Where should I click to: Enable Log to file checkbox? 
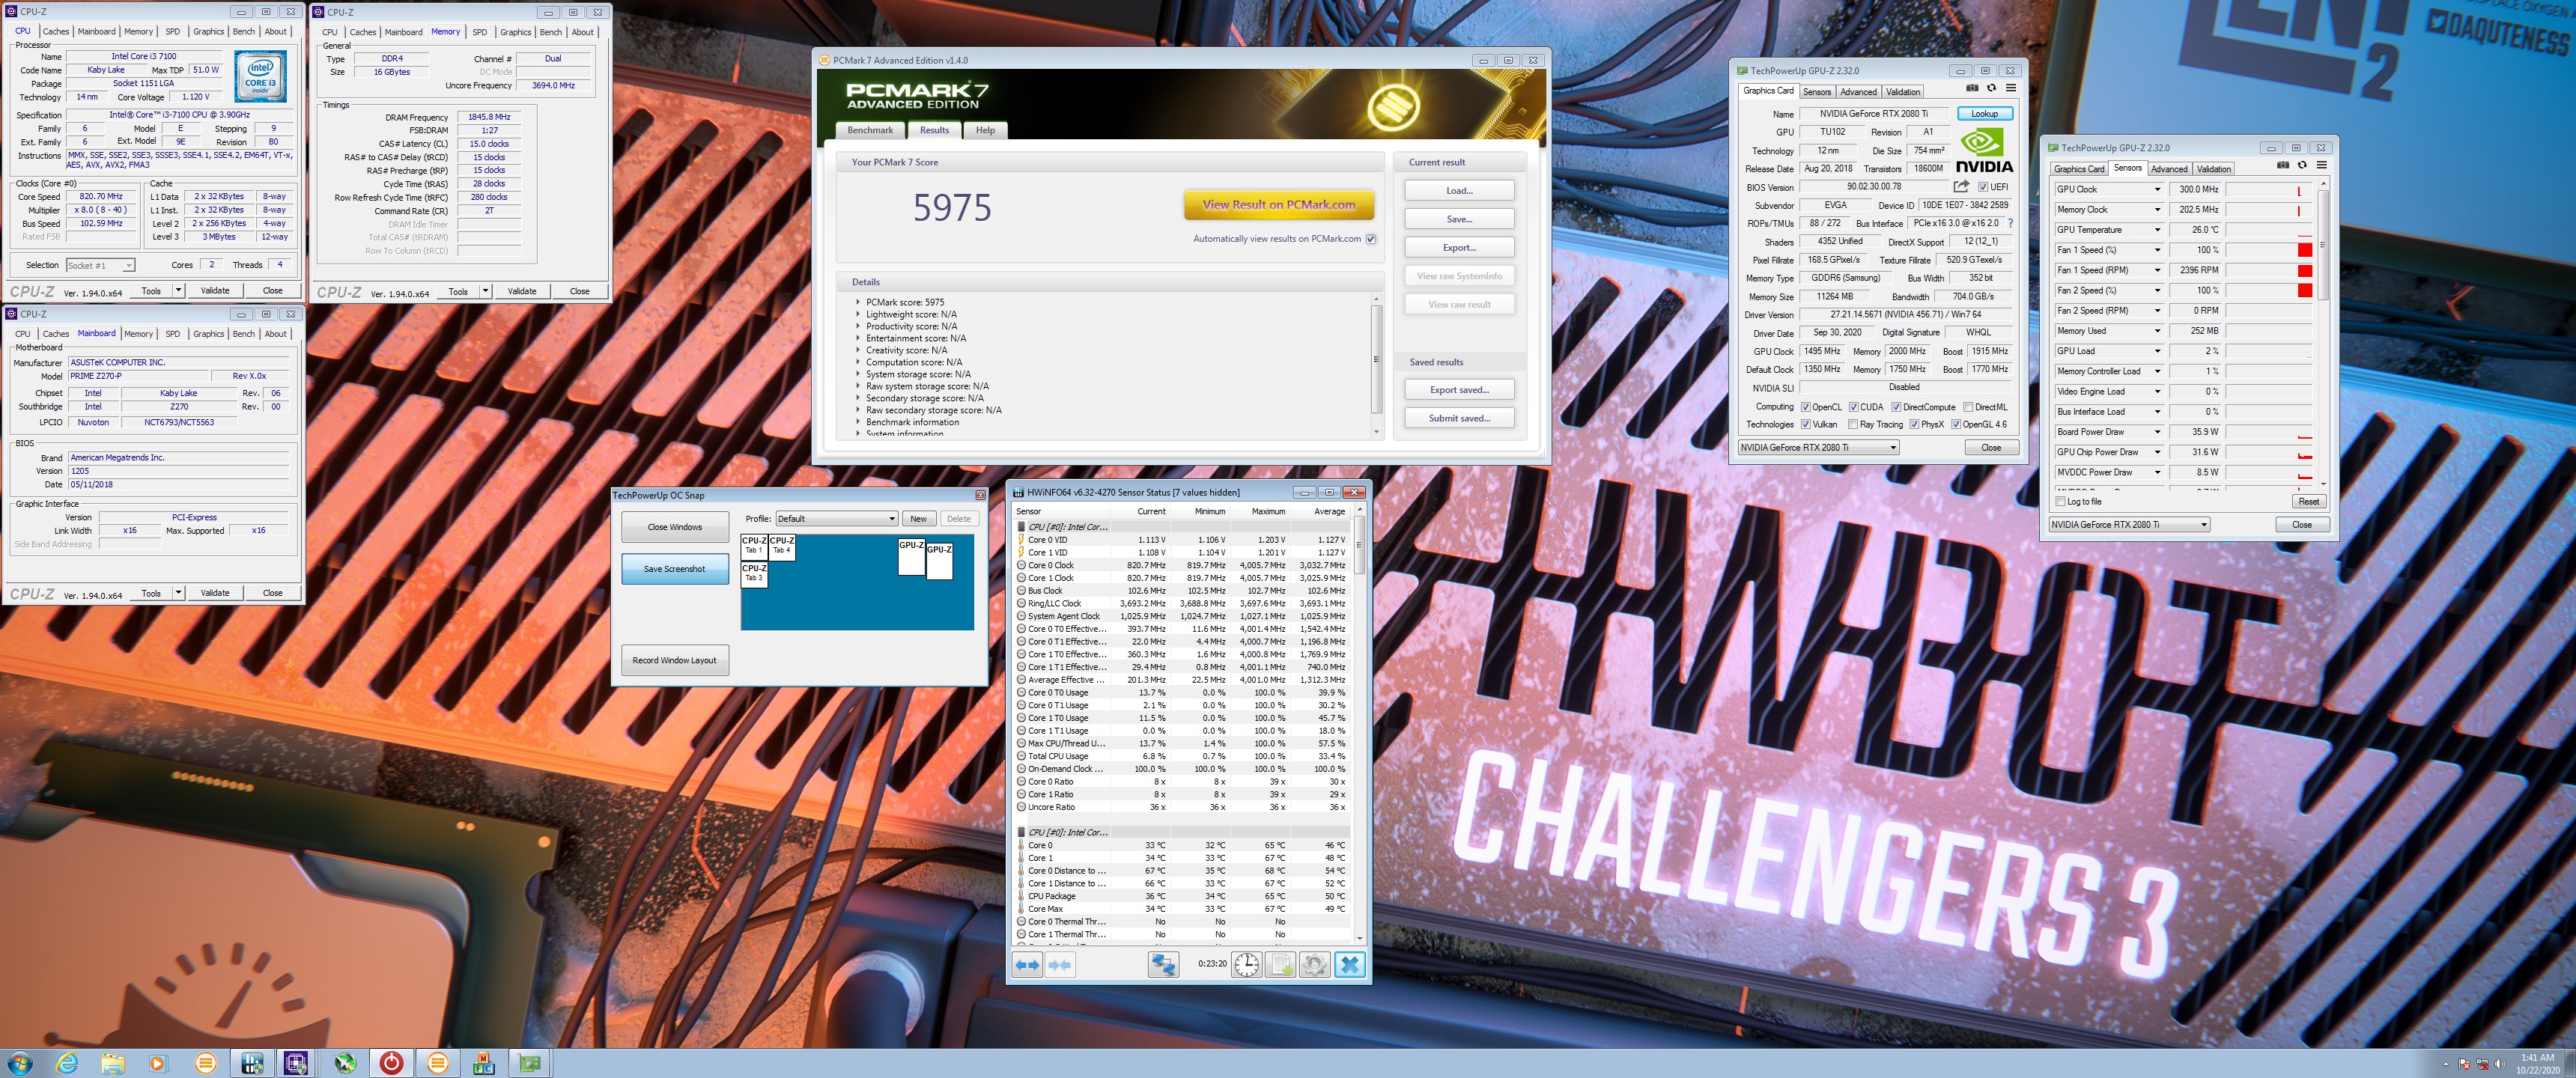click(2060, 501)
